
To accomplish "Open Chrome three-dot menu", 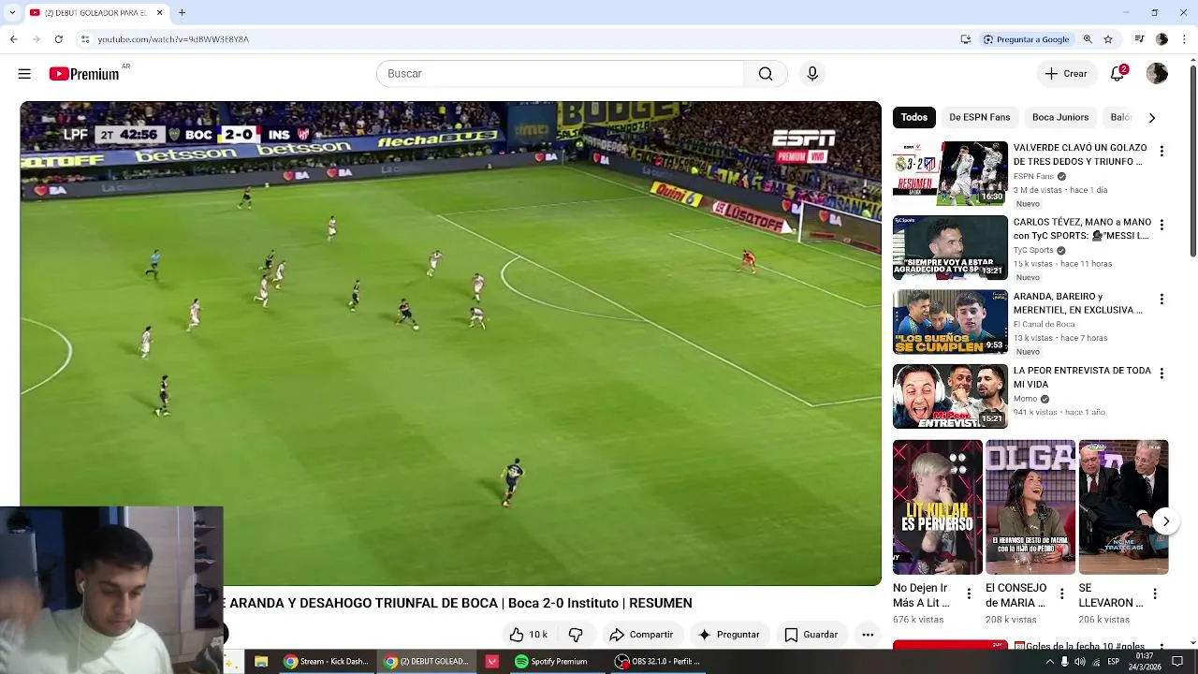I will click(x=1184, y=39).
